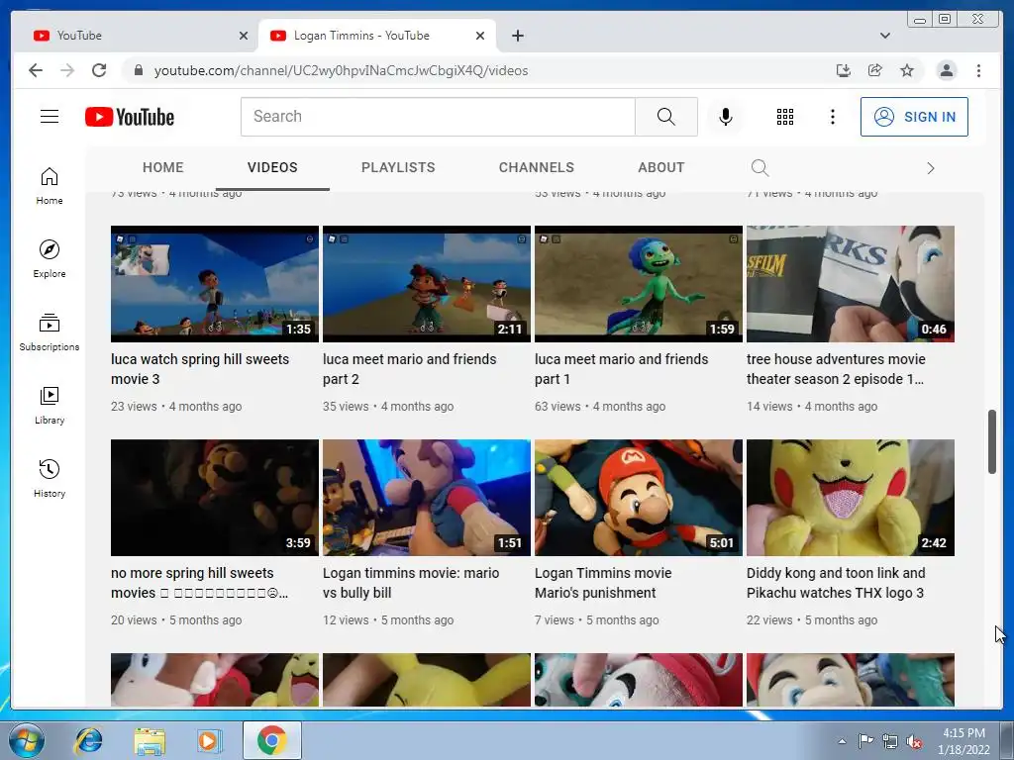View site info padlock icon
The height and width of the screenshot is (760, 1014).
pyautogui.click(x=139, y=70)
